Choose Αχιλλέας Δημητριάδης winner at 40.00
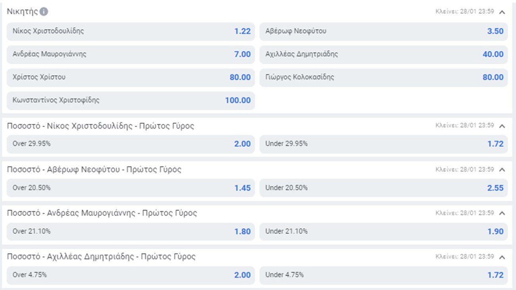516x290 pixels. [383, 54]
